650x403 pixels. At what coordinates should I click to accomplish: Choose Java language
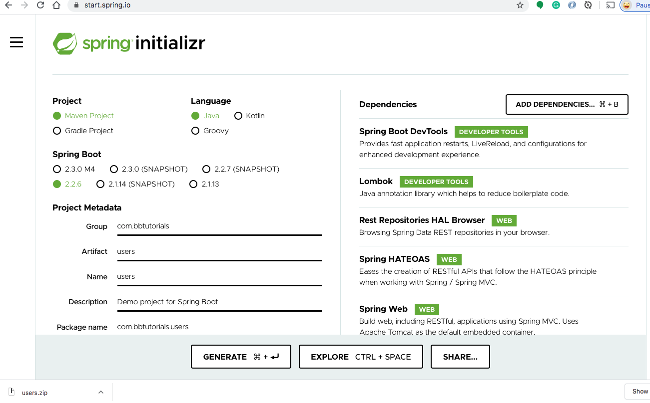[205, 116]
